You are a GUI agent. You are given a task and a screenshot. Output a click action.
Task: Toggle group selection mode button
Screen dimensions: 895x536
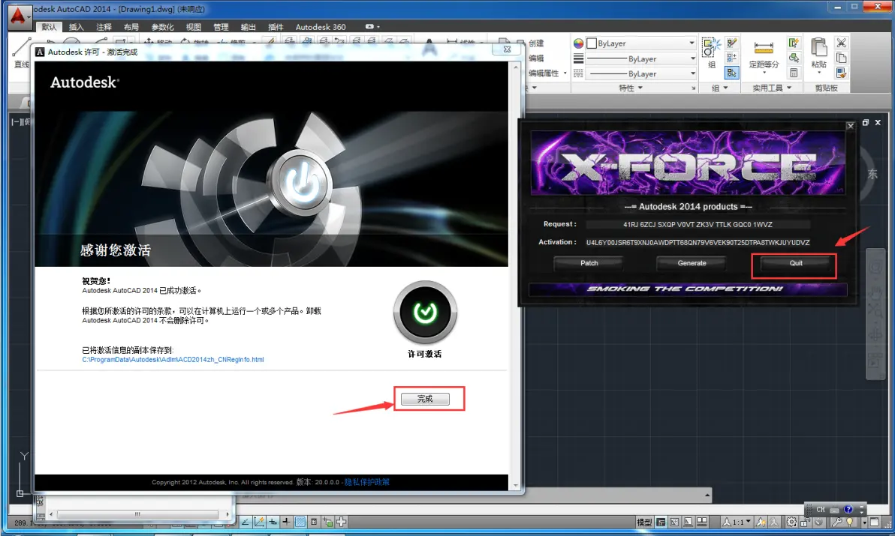732,73
